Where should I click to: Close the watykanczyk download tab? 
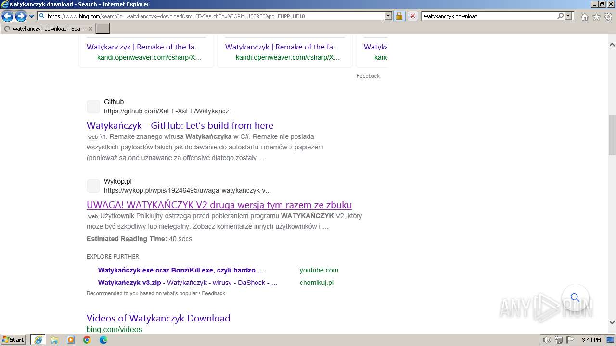tap(90, 29)
